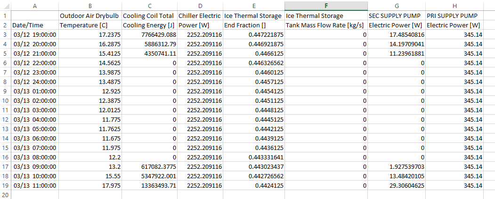Click 'PRI SUPPLY PUMP' header cell
This screenshot has width=495, height=199.
pos(454,16)
